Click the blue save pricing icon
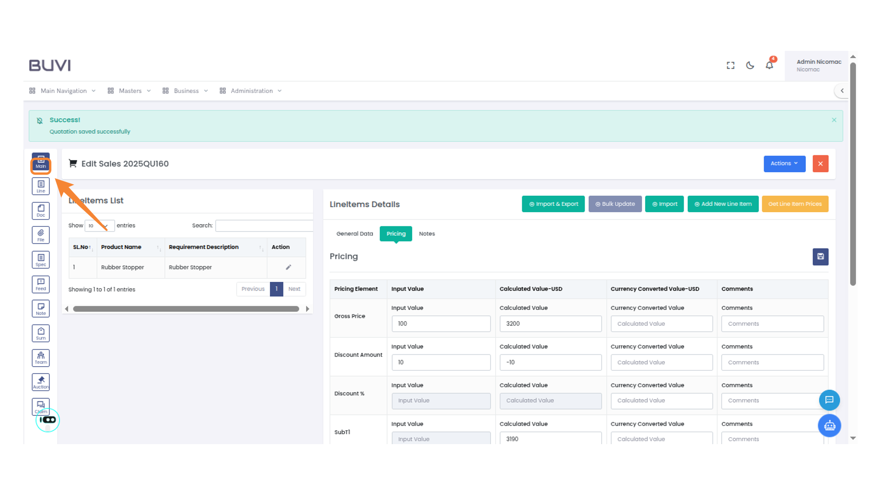Image resolution: width=881 pixels, height=495 pixels. tap(820, 257)
